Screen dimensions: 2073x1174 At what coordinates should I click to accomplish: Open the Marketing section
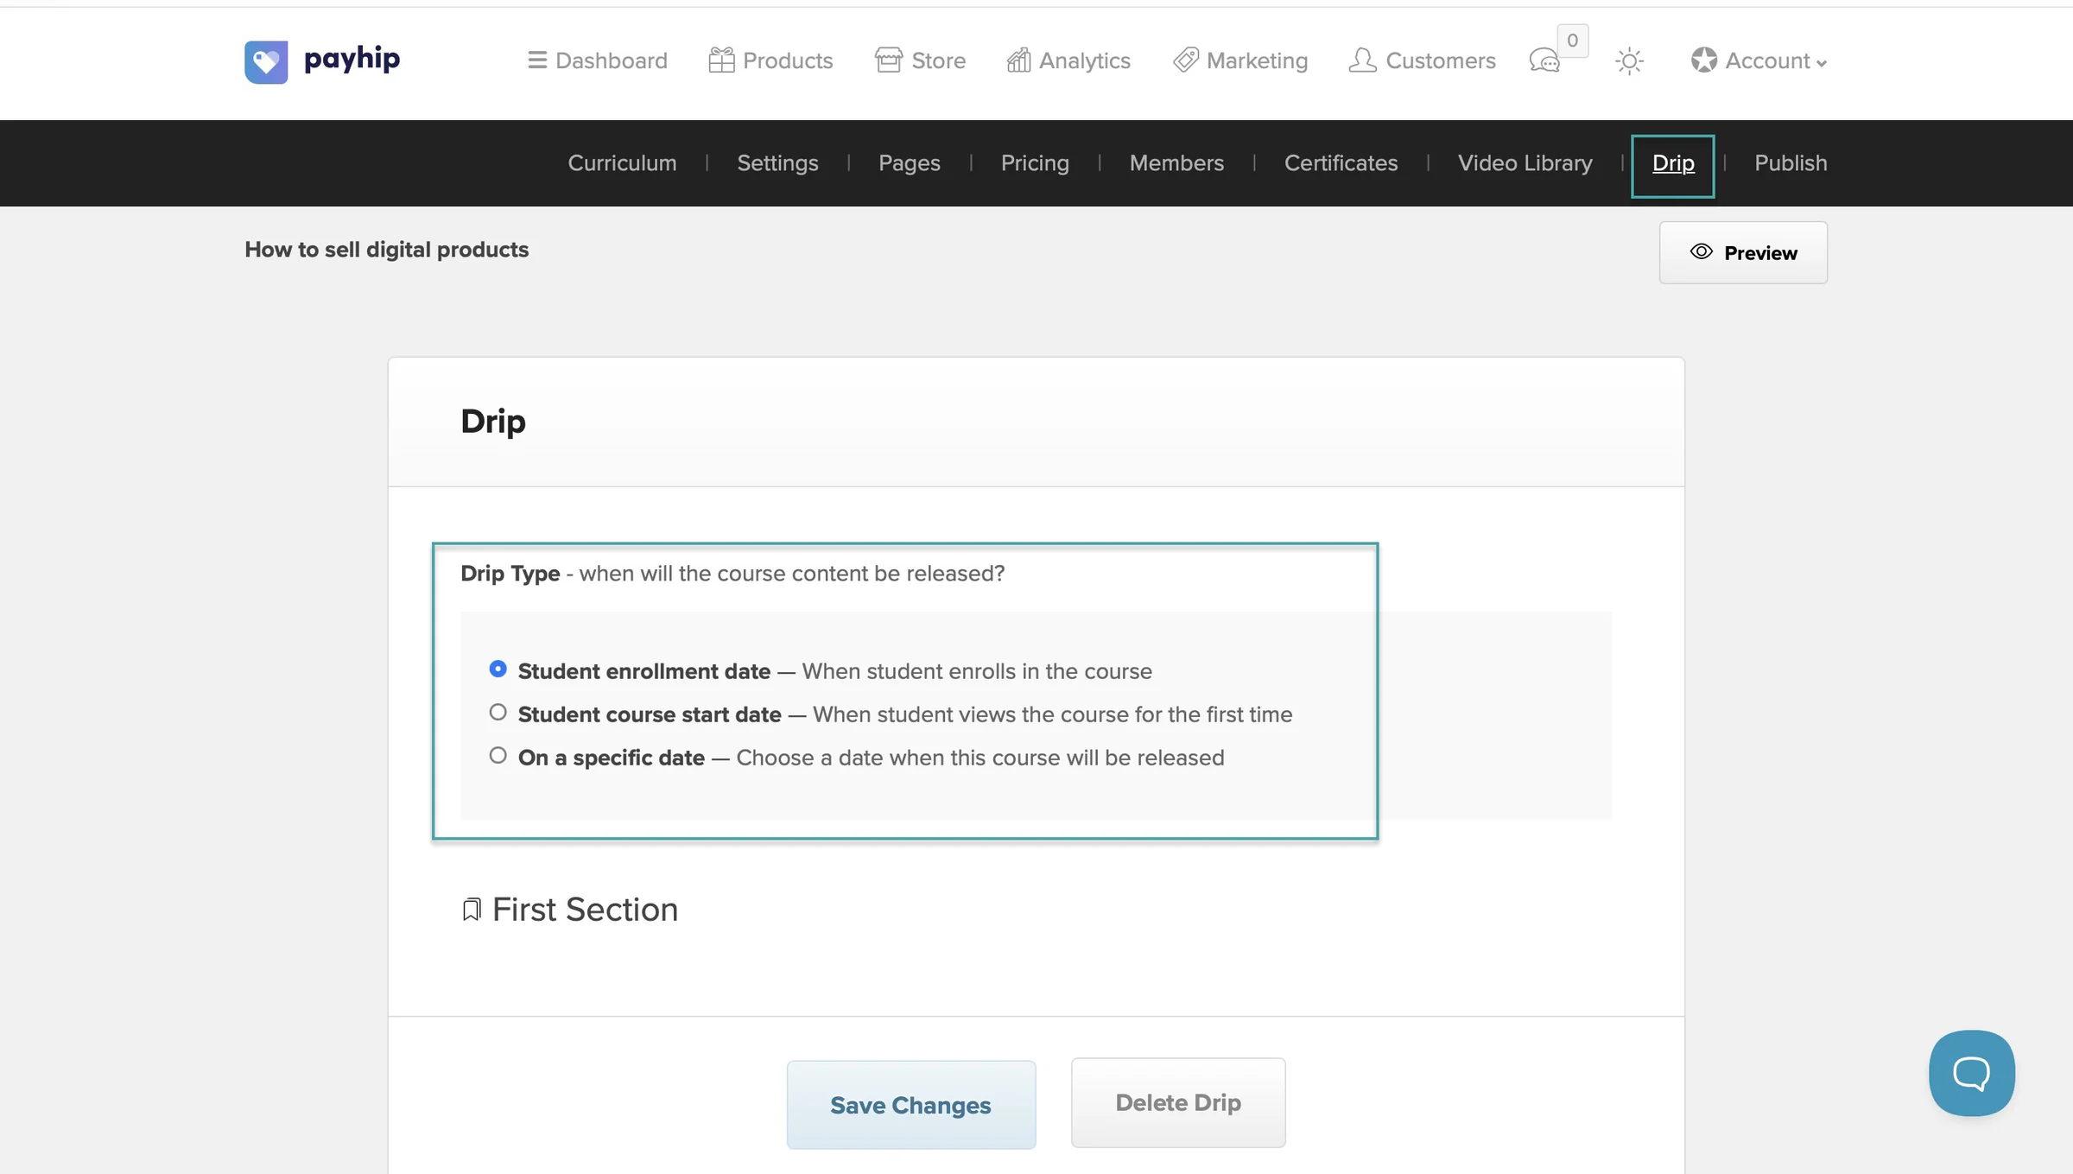coord(1240,60)
